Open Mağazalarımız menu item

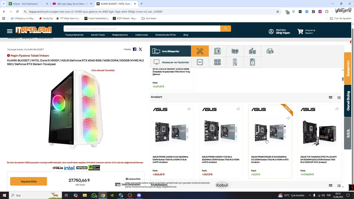coord(120,35)
